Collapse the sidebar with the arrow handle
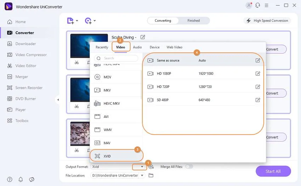Screen dimensions: 301x186 58,100
